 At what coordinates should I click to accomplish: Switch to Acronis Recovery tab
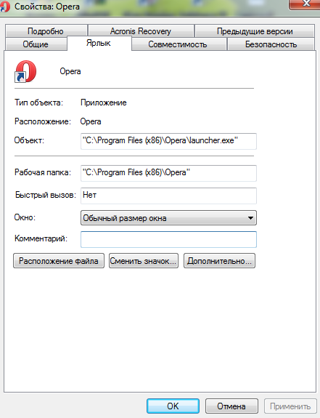[141, 31]
